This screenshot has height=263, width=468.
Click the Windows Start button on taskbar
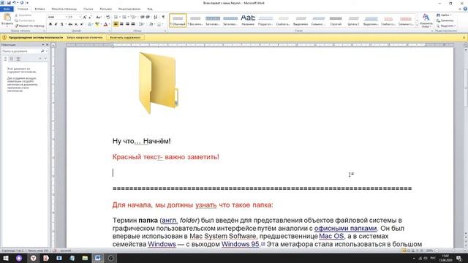6,258
